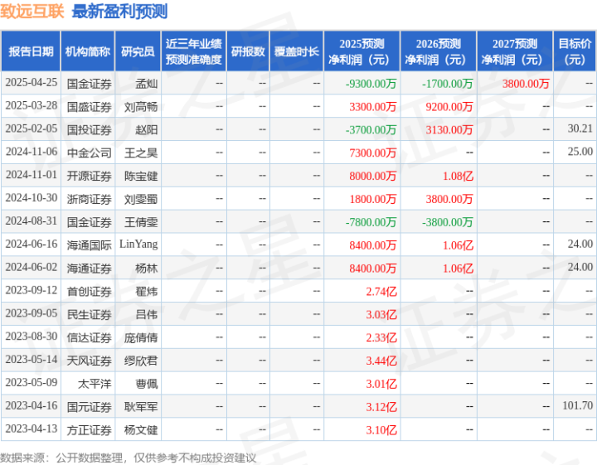Click the -9300.00万 profit value
Screen dimensions: 597x465
[371, 84]
